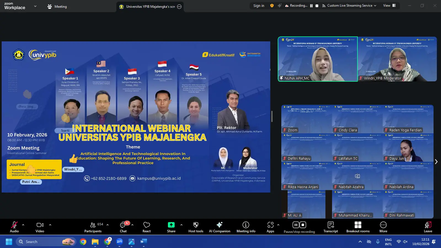Open screen share options ellipsis
Viewport: 441px width, 248px height.
(179, 7)
